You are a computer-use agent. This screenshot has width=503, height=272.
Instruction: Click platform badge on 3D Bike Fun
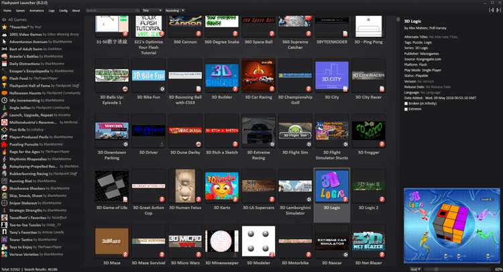tap(162, 89)
